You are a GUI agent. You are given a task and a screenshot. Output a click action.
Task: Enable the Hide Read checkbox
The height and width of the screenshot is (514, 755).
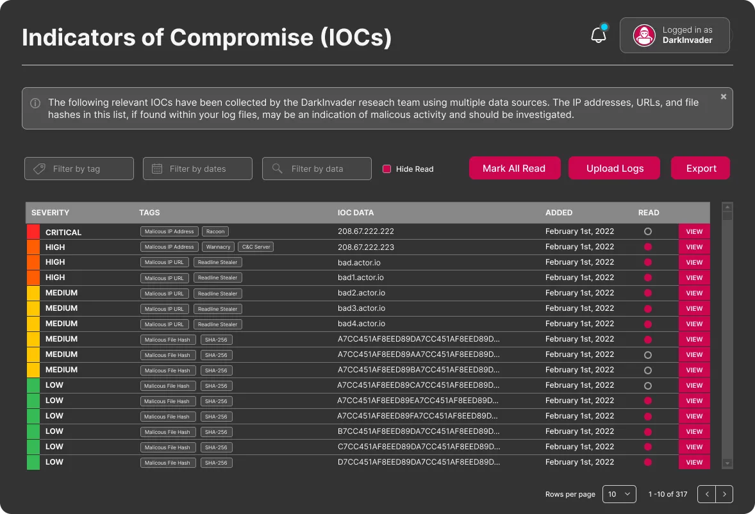[x=386, y=169]
